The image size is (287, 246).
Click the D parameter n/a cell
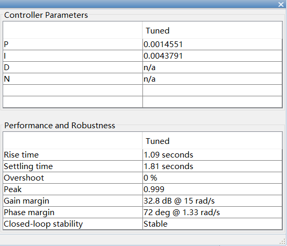coord(212,68)
